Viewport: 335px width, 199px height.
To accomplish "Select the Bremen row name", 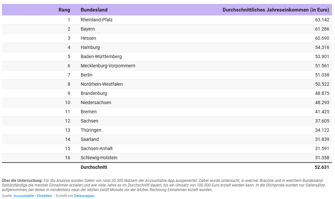I will tap(88, 112).
